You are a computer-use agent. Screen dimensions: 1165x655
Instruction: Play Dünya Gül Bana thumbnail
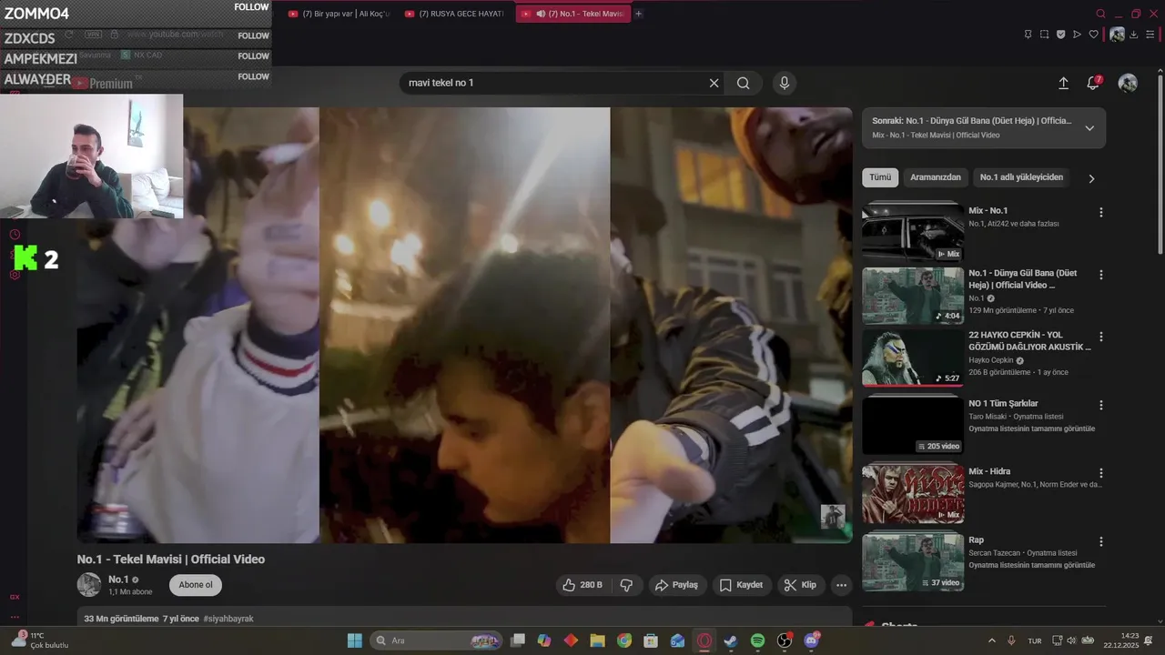[913, 296]
